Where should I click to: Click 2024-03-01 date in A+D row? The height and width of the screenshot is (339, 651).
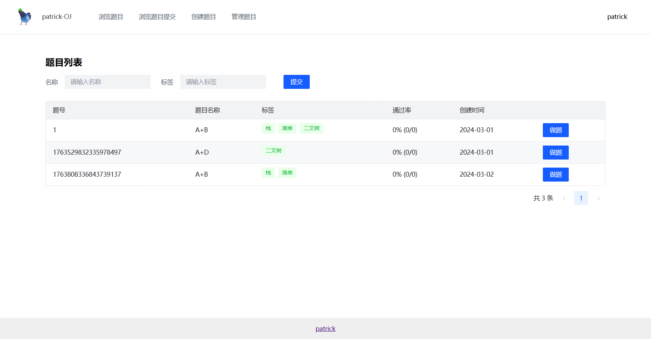coord(477,152)
